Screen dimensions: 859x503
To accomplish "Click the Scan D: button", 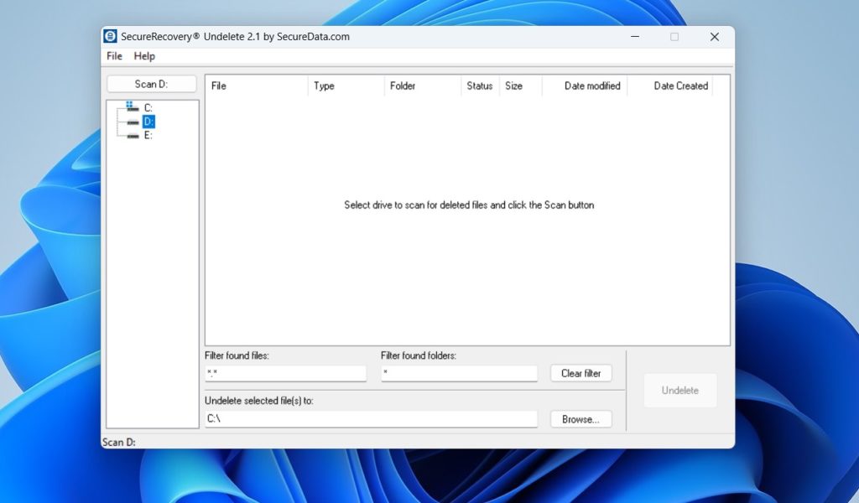I will pos(152,84).
